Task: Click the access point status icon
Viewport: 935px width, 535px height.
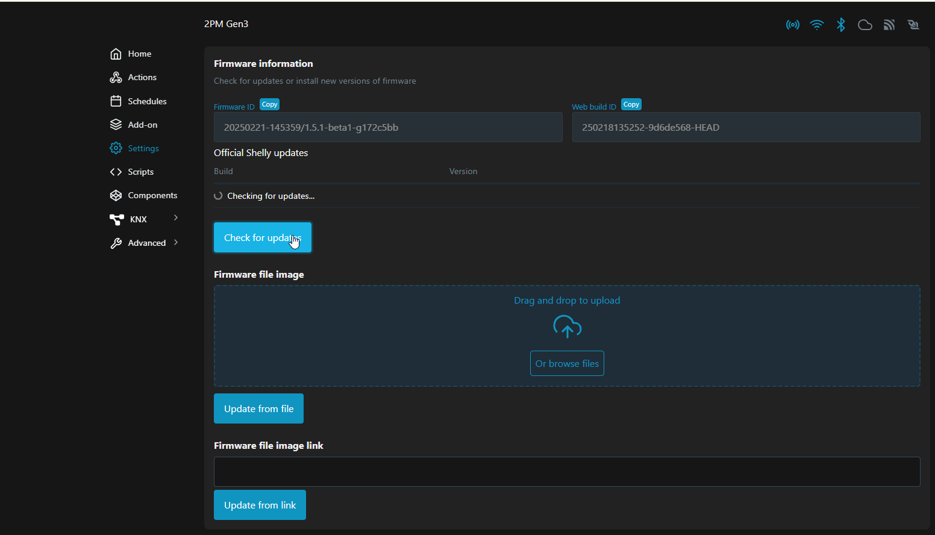Action: click(x=793, y=25)
